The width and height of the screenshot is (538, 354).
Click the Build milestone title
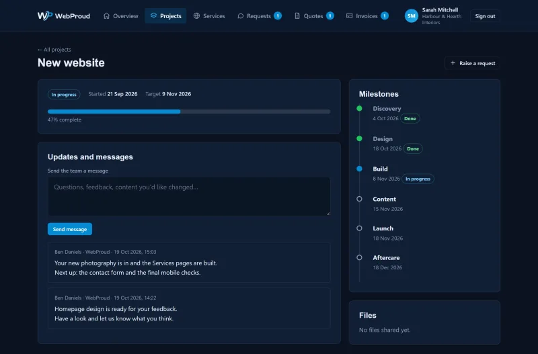[x=380, y=169]
